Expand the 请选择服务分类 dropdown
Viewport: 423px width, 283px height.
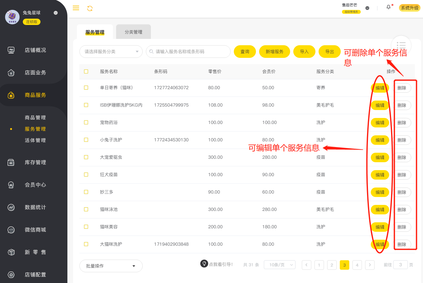pos(111,52)
